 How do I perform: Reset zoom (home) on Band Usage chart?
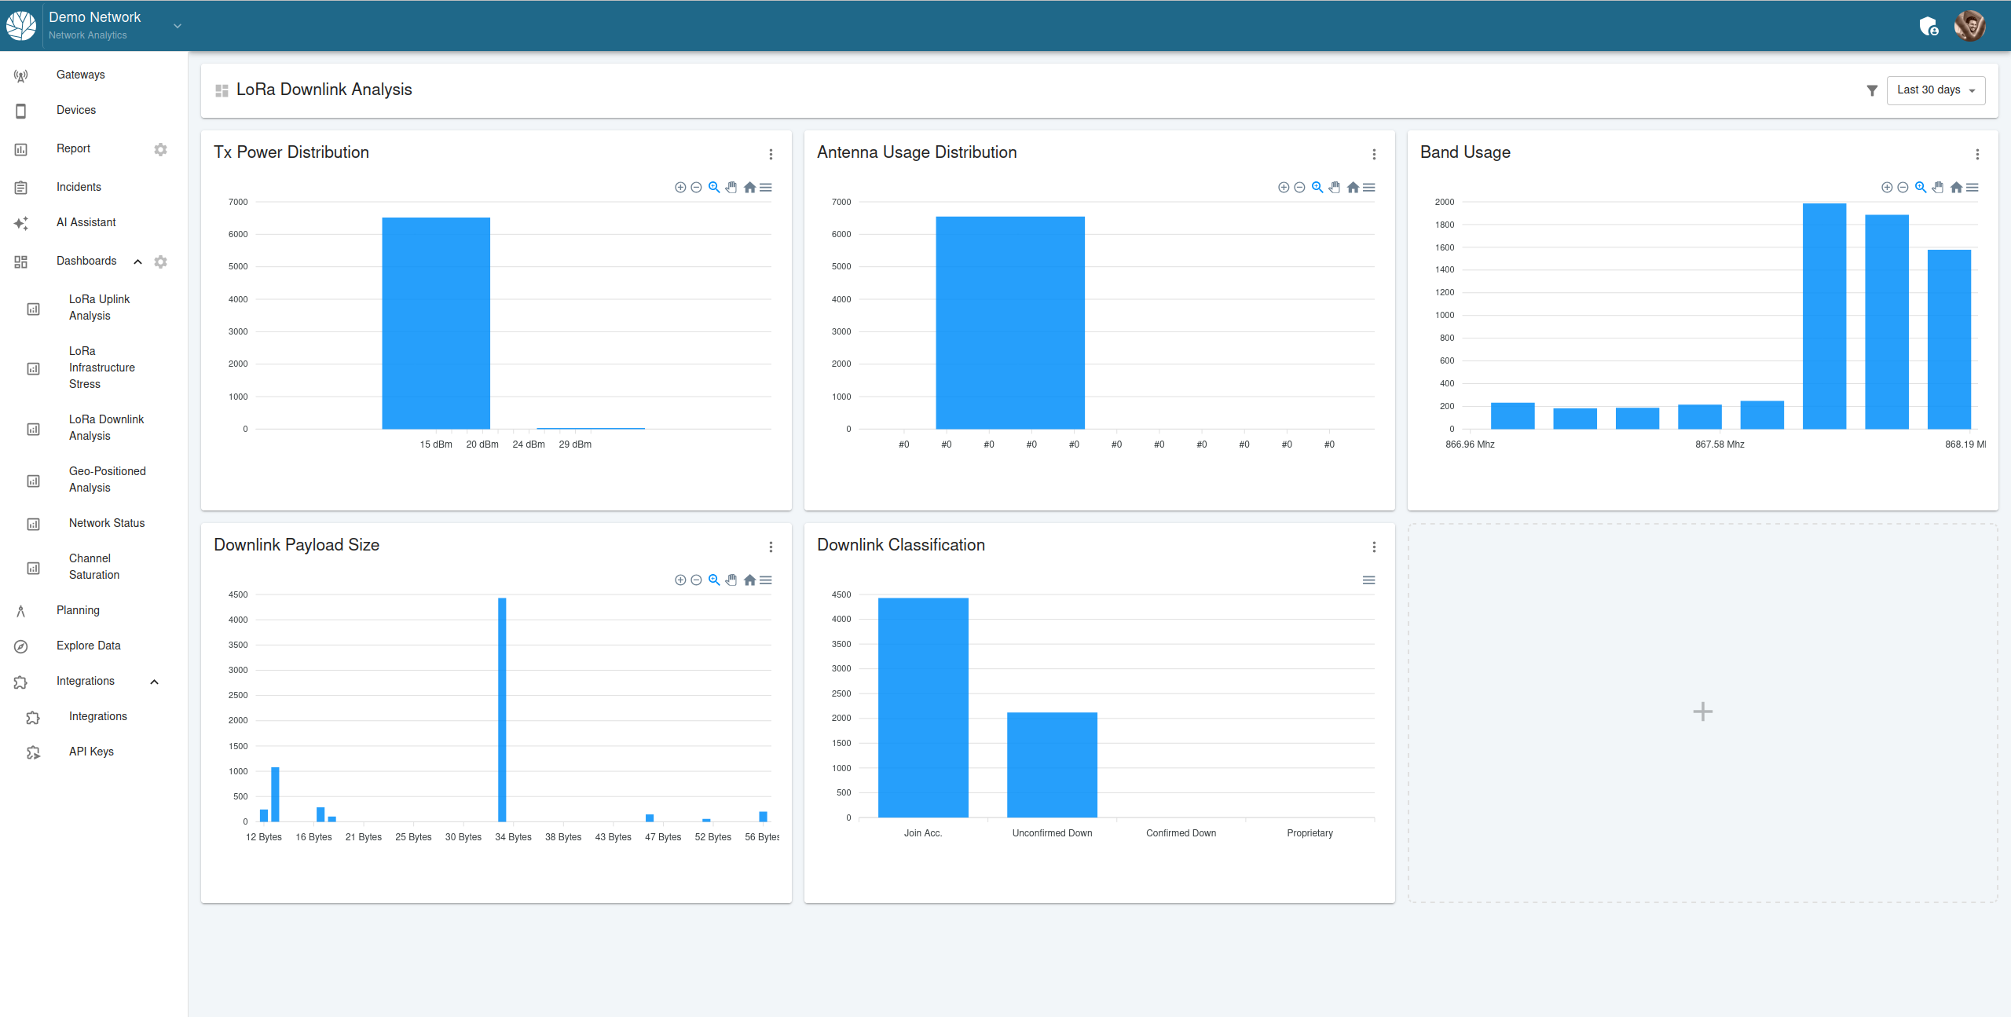[x=1956, y=187]
